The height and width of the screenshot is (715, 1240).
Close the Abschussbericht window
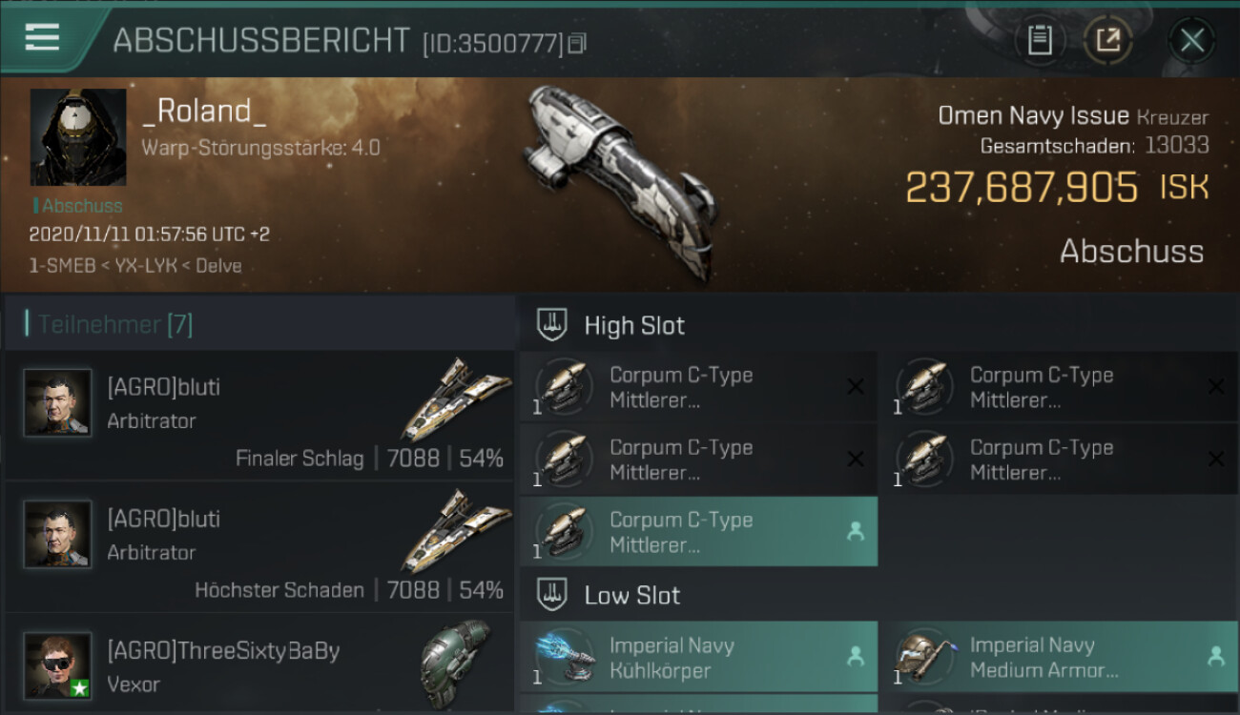point(1192,40)
